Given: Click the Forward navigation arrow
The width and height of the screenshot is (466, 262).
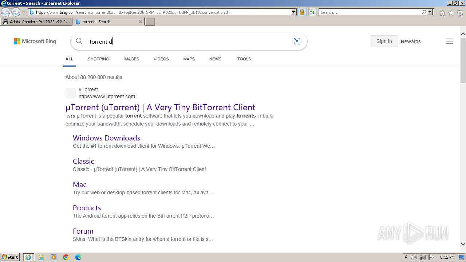Looking at the screenshot, I should coord(16,12).
